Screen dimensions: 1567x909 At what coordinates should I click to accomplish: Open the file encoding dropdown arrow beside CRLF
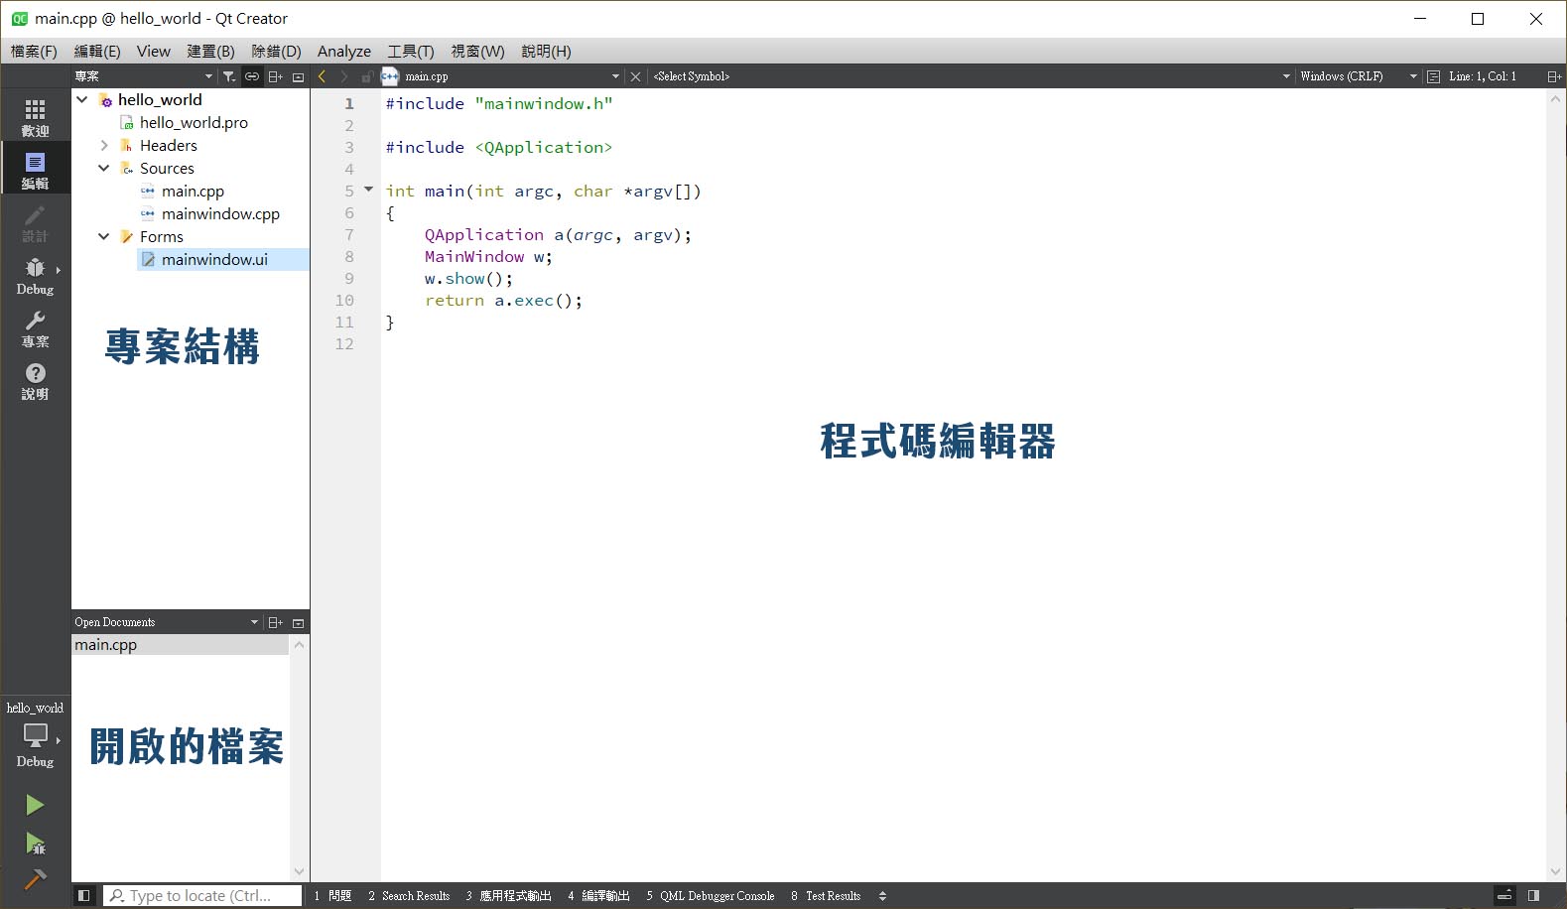coord(1413,76)
